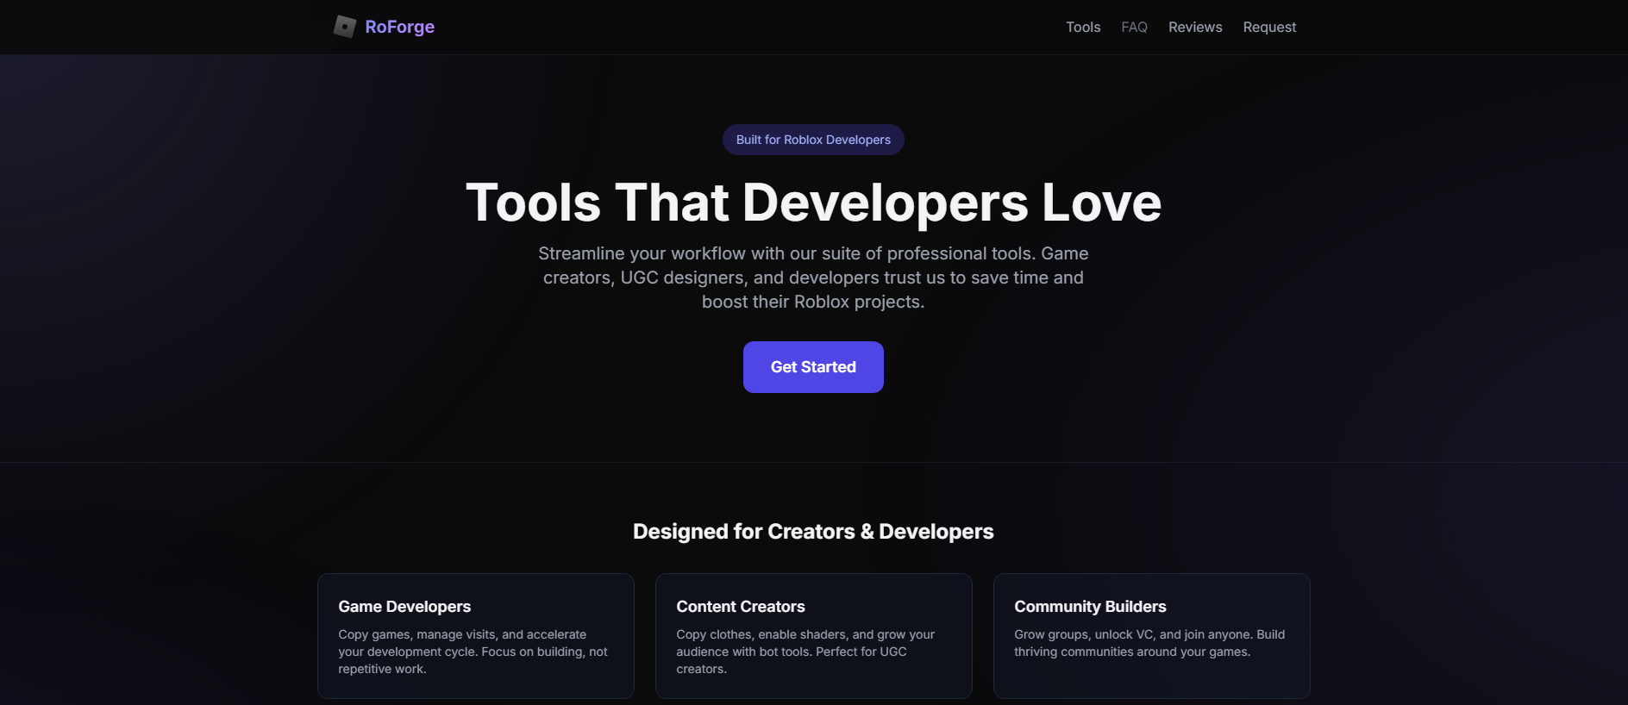This screenshot has width=1628, height=705.
Task: Select the Content Creators card
Action: coord(814,636)
